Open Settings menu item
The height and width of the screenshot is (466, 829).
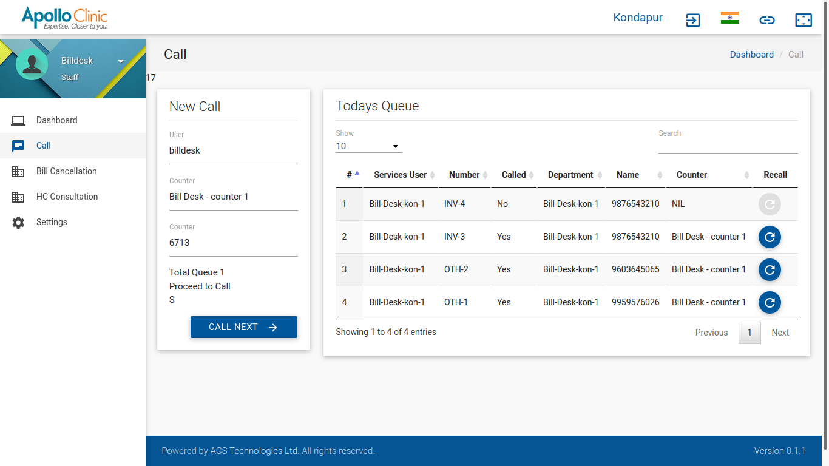[x=73, y=222]
